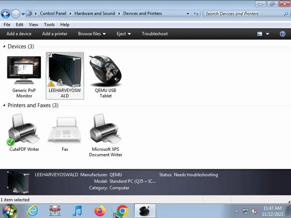The width and height of the screenshot is (291, 218).
Task: Open the recent pages dropdown arrow
Action: 23,14
